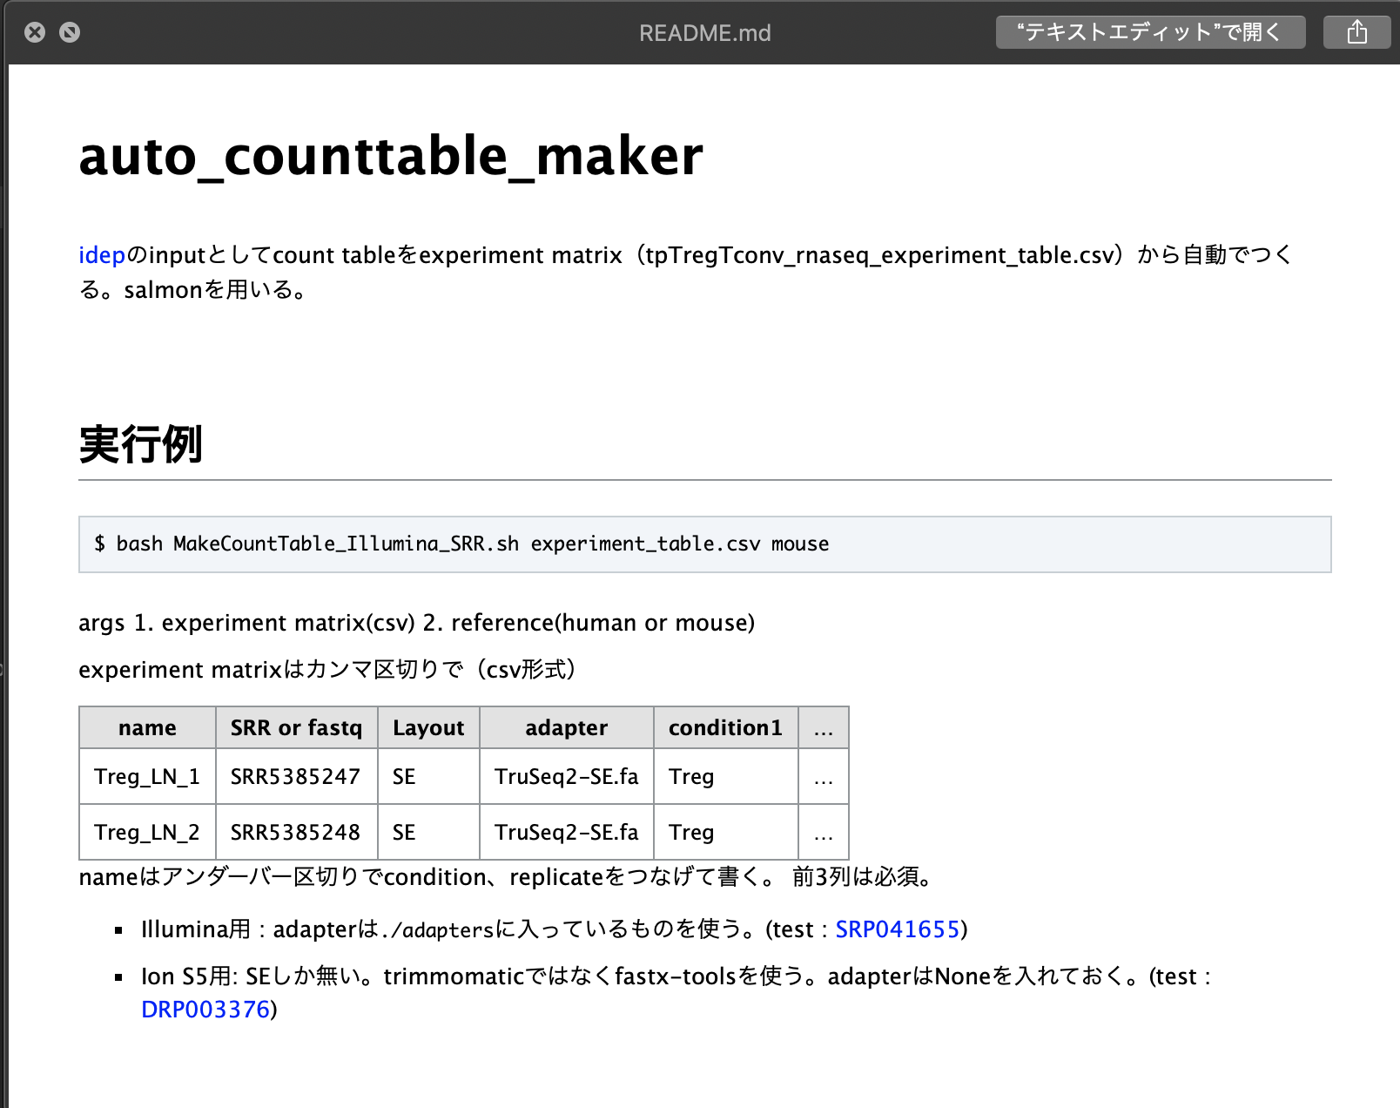The image size is (1400, 1108).
Task: Click the Illumina用 bullet text
Action: pos(554,929)
